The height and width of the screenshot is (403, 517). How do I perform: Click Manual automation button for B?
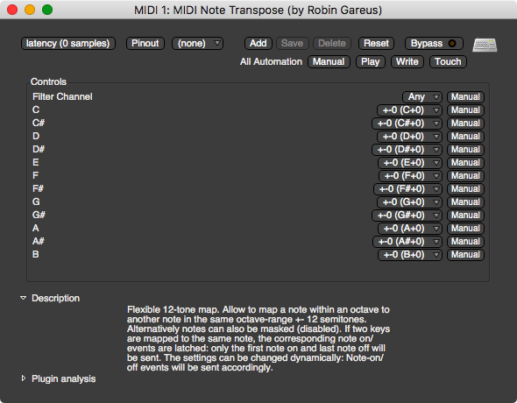(x=465, y=255)
